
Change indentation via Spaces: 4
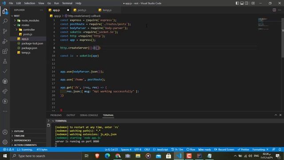tap(126, 149)
